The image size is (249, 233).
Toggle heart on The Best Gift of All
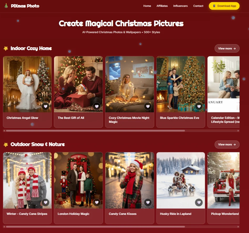(x=97, y=107)
